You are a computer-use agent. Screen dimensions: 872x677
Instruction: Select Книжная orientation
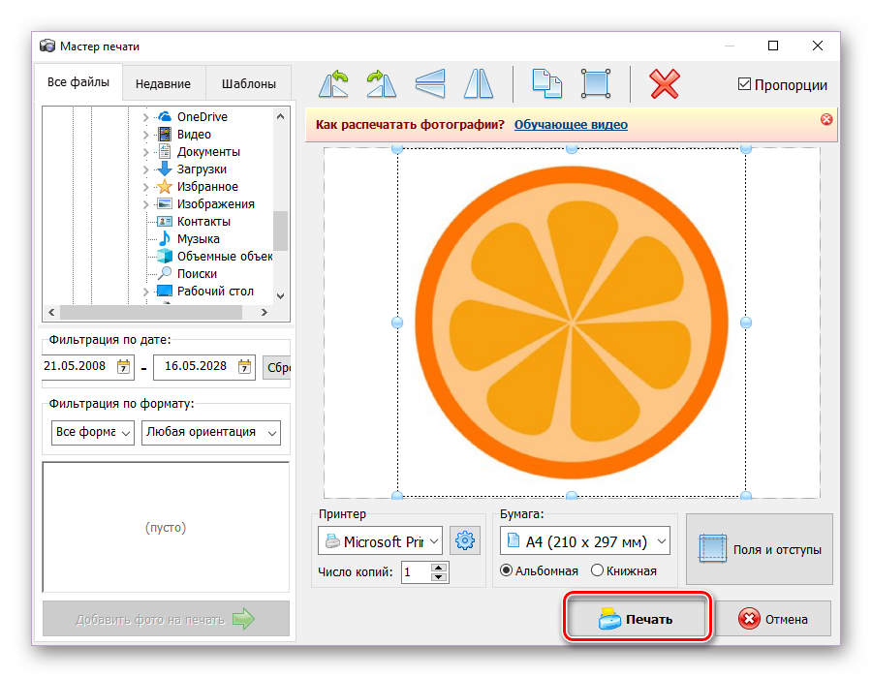[597, 570]
